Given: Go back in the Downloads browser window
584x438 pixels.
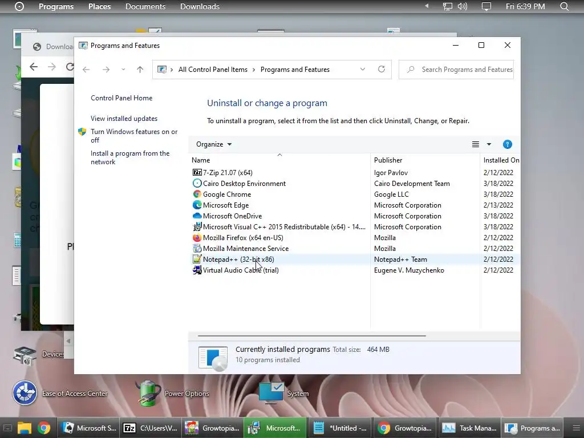Looking at the screenshot, I should (34, 67).
